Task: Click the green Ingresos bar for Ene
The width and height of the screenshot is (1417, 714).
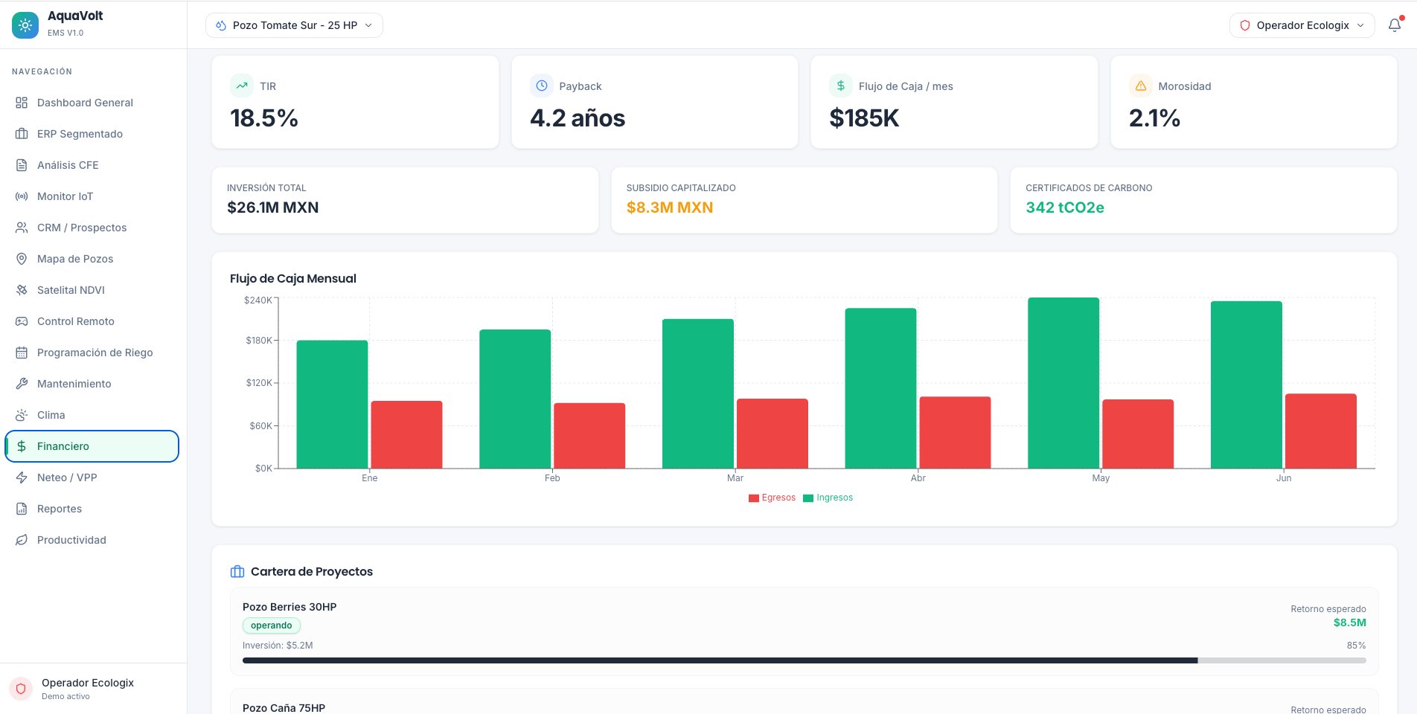Action: (x=332, y=405)
